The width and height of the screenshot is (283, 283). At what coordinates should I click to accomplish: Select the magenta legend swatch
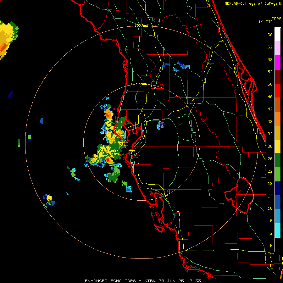[278, 63]
